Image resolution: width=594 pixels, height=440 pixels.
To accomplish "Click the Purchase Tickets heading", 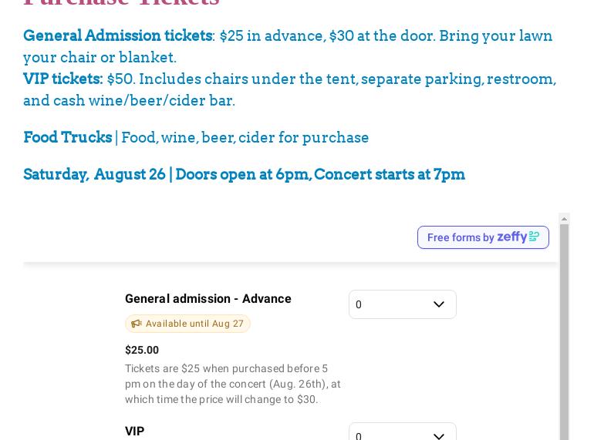I will pos(122,2).
